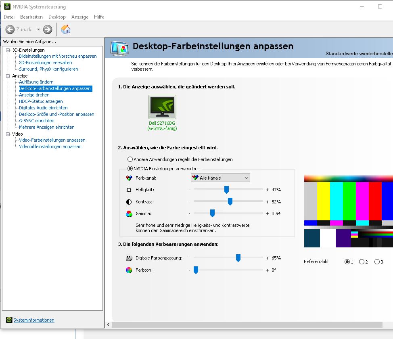Image resolution: width=393 pixels, height=339 pixels.
Task: Click the plus sign beside Gamma slider
Action: click(x=267, y=213)
